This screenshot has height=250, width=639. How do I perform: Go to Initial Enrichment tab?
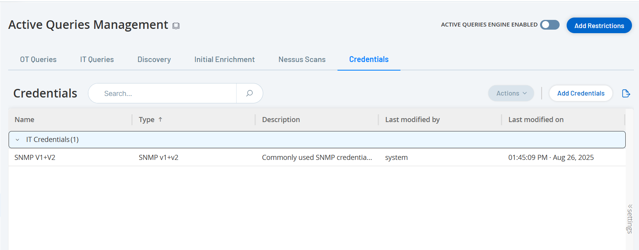point(224,60)
